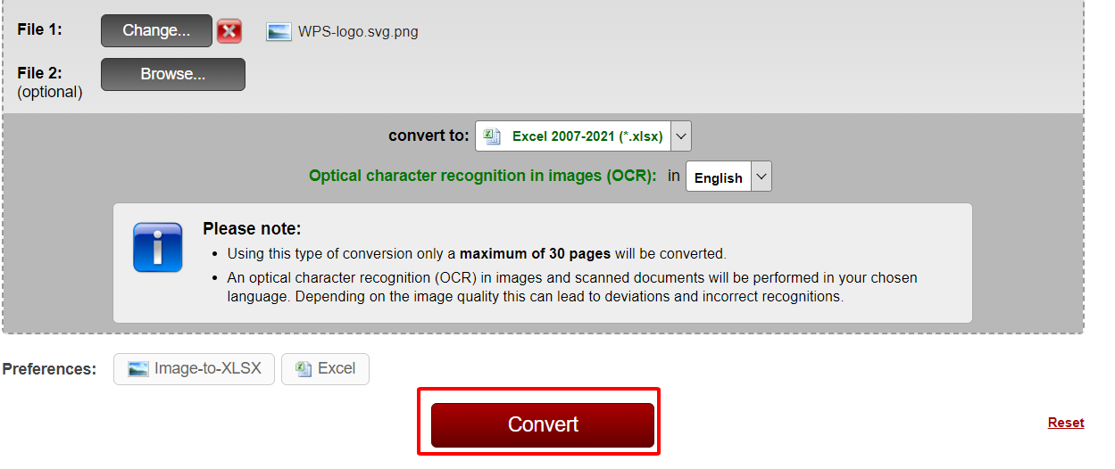Viewport: 1115px width, 469px height.
Task: Click the Reset link
Action: (1066, 423)
